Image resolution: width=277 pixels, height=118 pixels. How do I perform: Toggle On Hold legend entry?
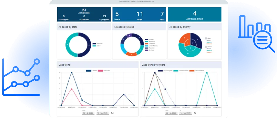pos(149,50)
